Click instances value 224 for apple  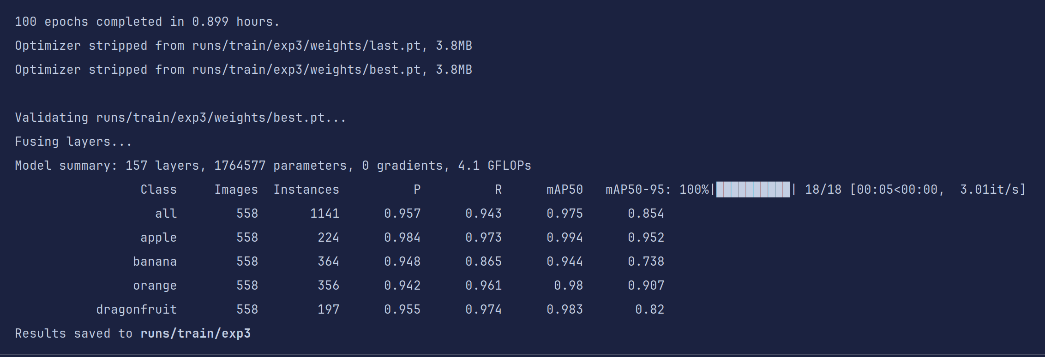328,238
